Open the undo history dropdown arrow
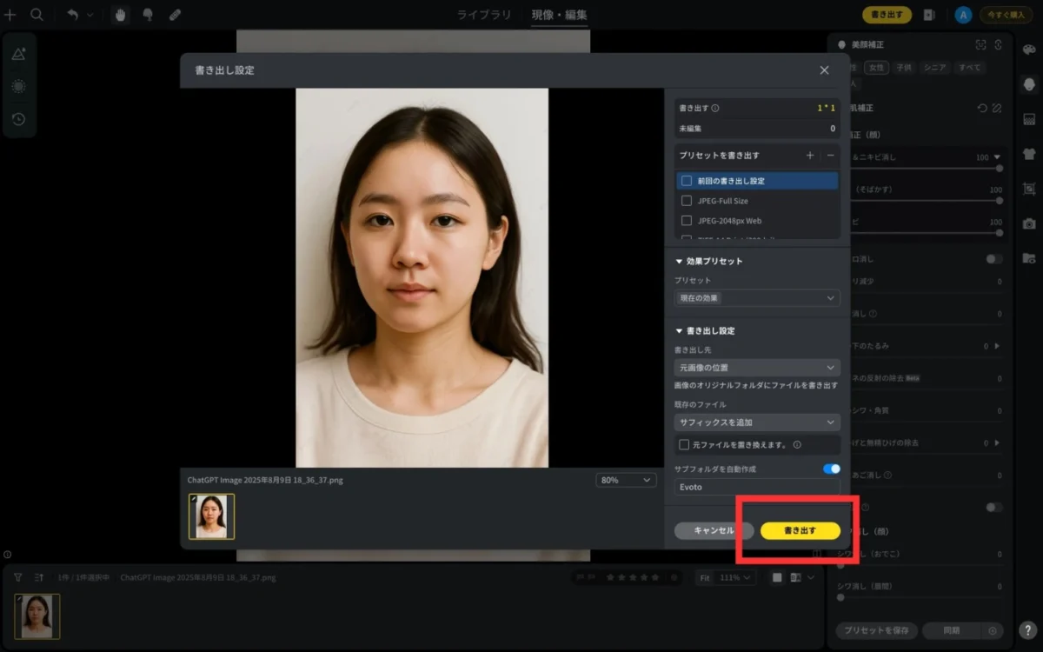The image size is (1043, 652). pos(90,15)
